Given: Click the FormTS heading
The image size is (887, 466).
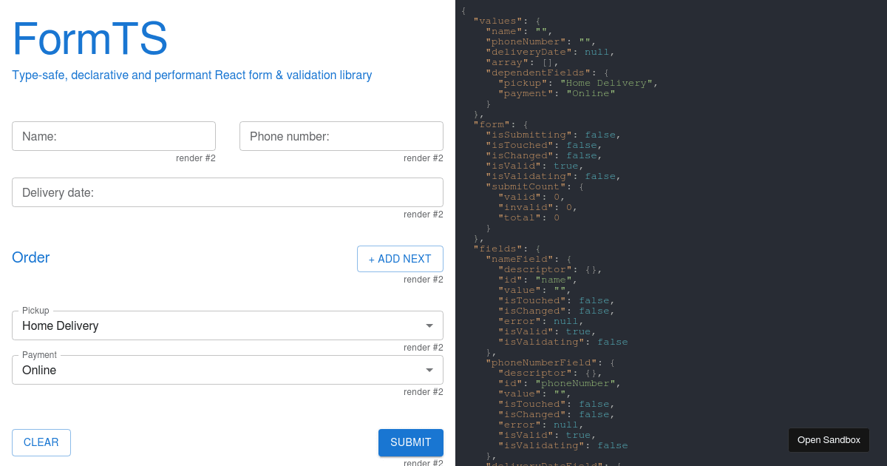Looking at the screenshot, I should pyautogui.click(x=90, y=38).
